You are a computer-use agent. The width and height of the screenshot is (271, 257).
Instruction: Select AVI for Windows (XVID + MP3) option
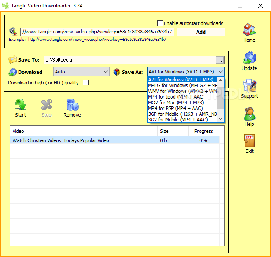pos(182,80)
